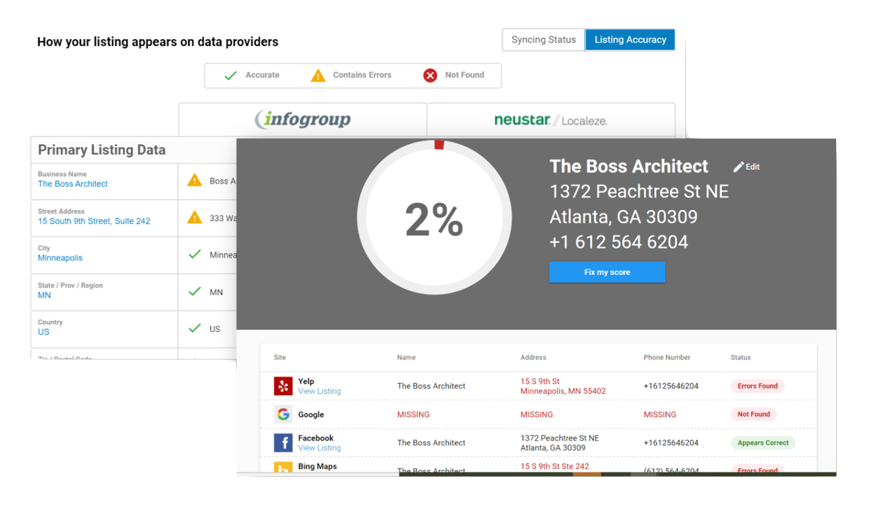The height and width of the screenshot is (518, 878).
Task: Click the 2% circular score indicator
Action: (x=434, y=218)
